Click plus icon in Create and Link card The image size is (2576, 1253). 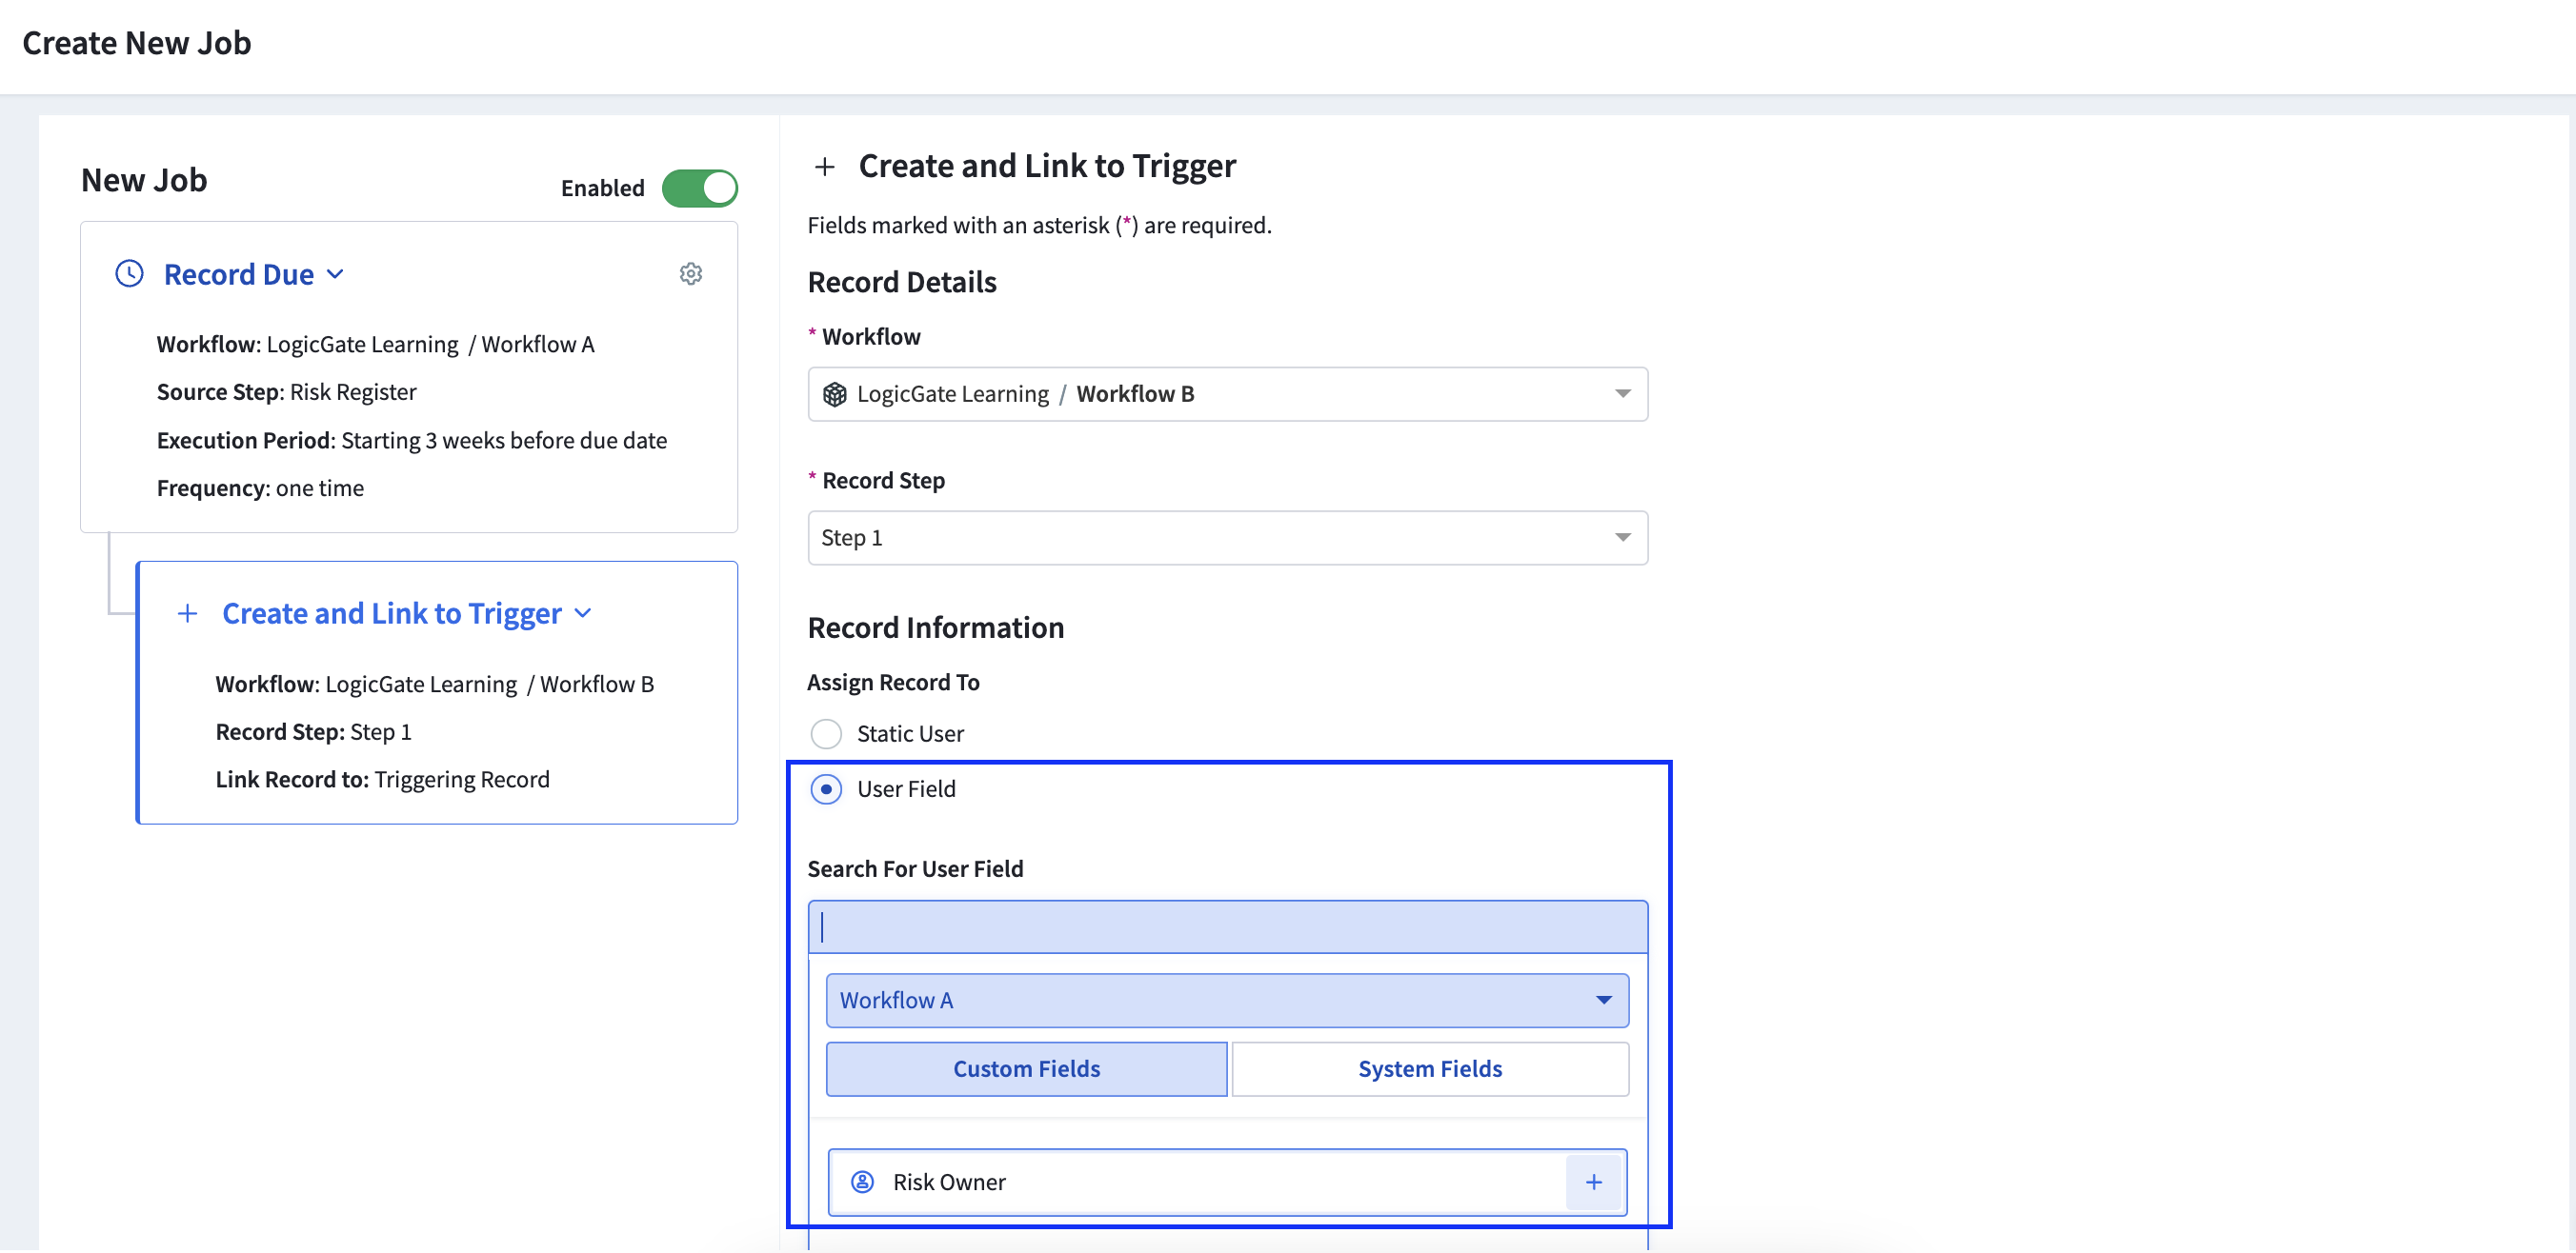click(x=187, y=613)
